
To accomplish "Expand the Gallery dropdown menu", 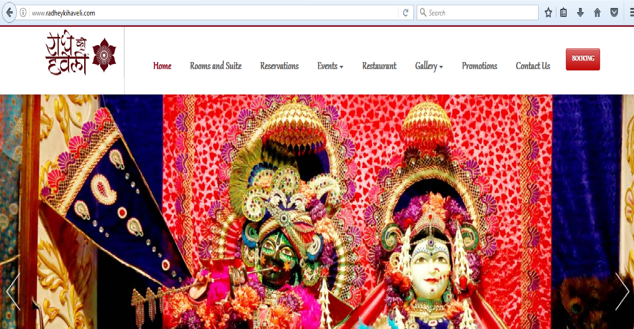I will coord(428,66).
